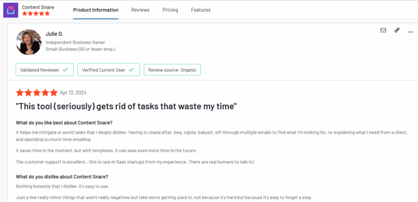Viewport: 418px width, 202px height.
Task: Click the paragraph starting 'It helps me mitigate'
Action: (212, 135)
